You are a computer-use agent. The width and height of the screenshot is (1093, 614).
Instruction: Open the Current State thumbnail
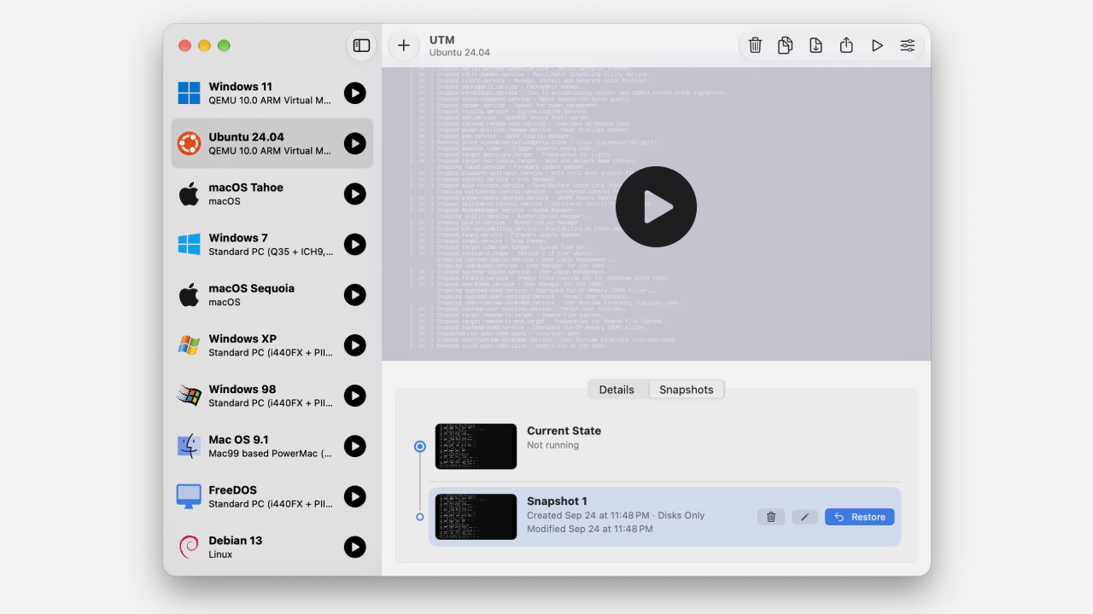coord(476,446)
